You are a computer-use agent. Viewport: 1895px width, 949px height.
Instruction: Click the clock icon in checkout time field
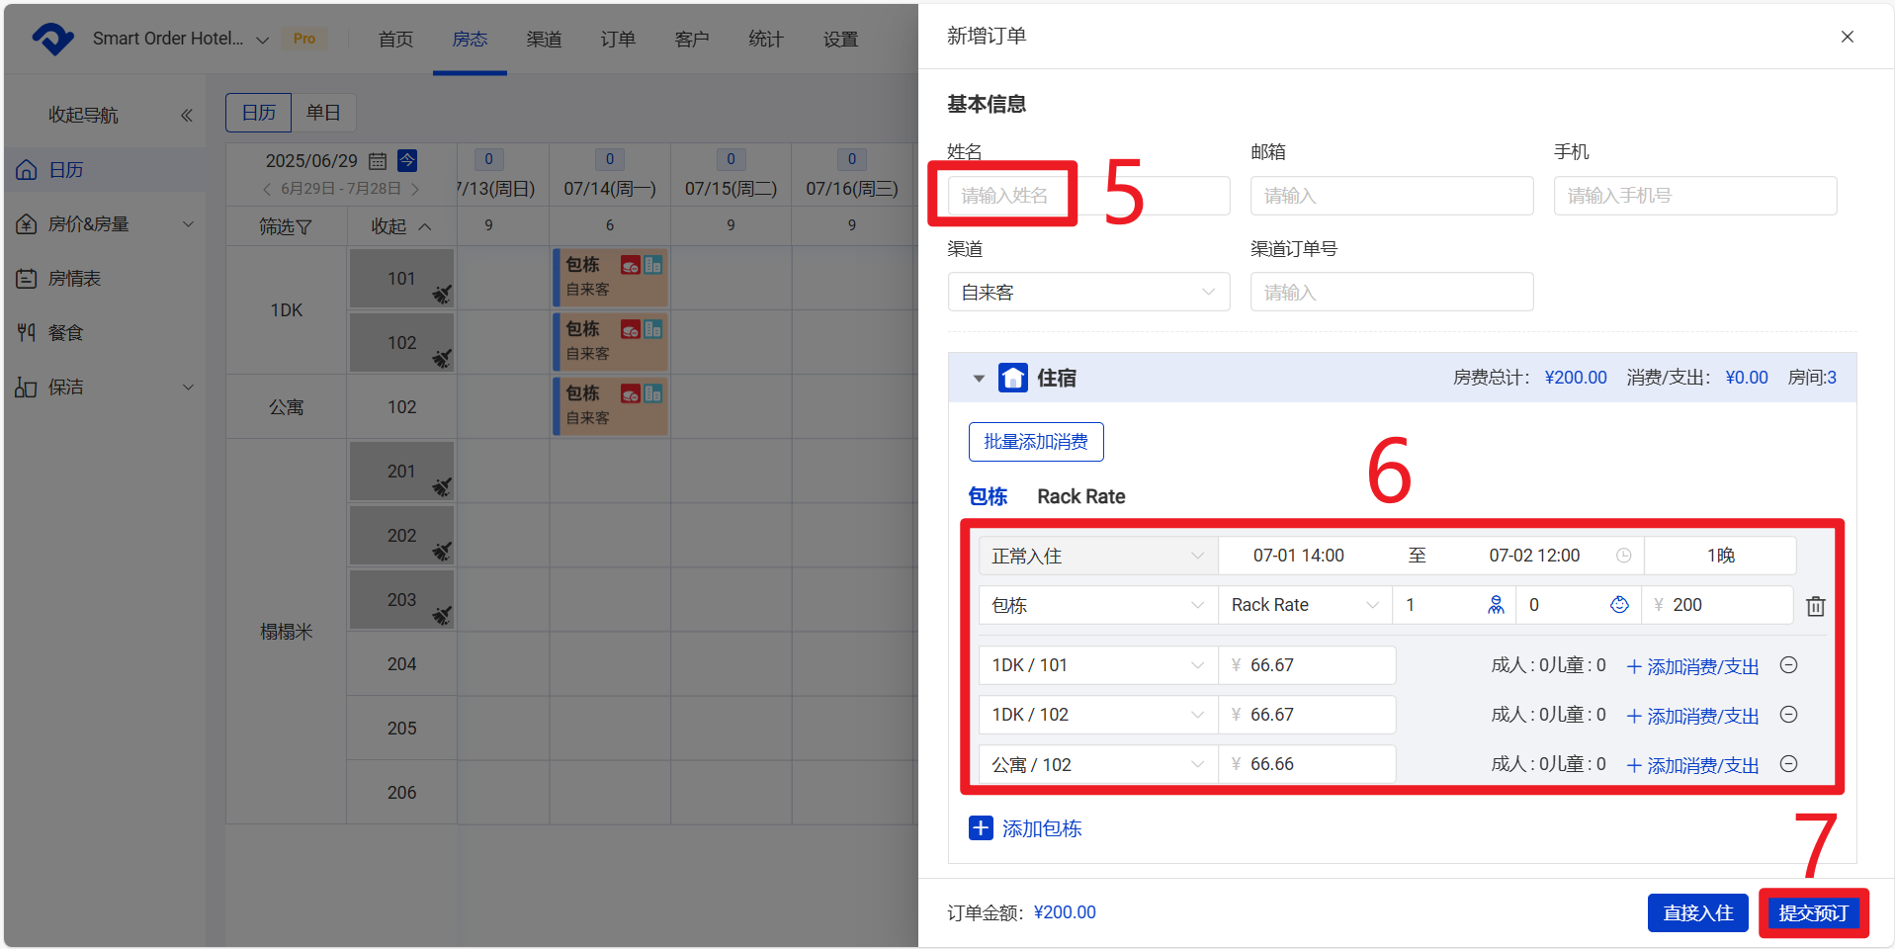pyautogui.click(x=1623, y=556)
